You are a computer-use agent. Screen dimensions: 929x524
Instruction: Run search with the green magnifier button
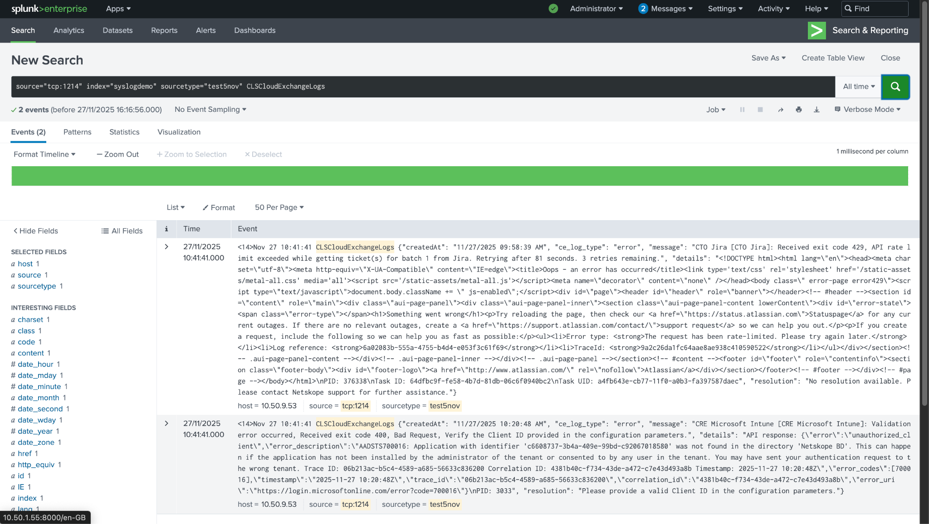[x=895, y=87]
